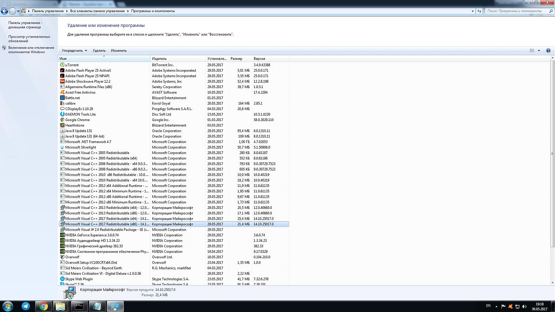555x312 pixels.
Task: Open the address bar history dropdown
Action: (x=473, y=11)
